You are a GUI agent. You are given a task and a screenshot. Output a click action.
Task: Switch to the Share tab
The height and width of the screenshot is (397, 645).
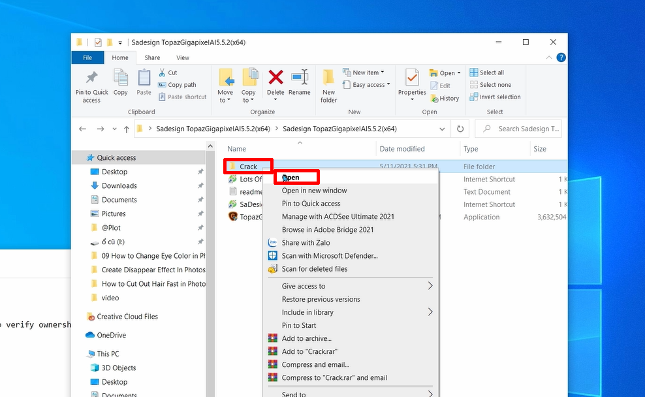click(152, 57)
